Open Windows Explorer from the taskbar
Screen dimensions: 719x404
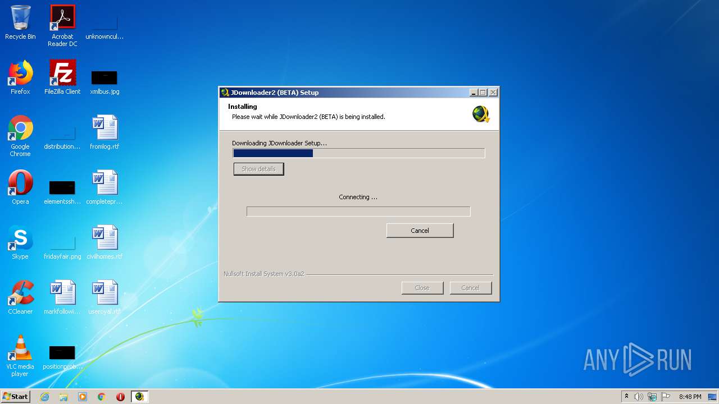click(63, 397)
